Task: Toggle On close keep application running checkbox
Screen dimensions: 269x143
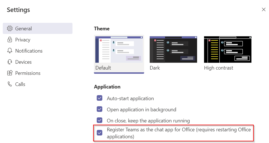Action: point(100,120)
